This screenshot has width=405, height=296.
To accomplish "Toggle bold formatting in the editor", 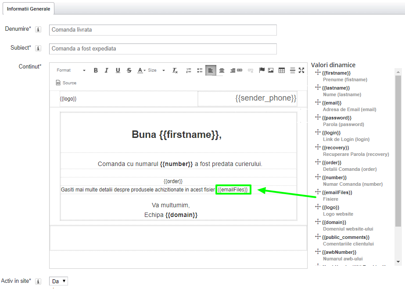I will (96, 70).
